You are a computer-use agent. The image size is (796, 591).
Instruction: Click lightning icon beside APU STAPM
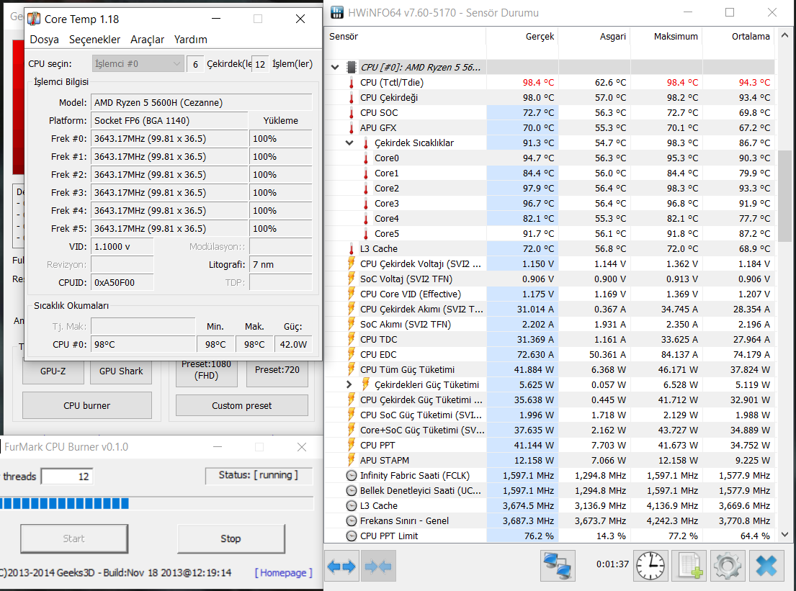pyautogui.click(x=352, y=460)
